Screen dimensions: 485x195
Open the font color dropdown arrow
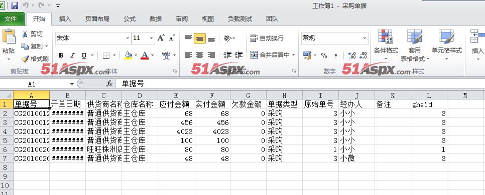(153, 55)
